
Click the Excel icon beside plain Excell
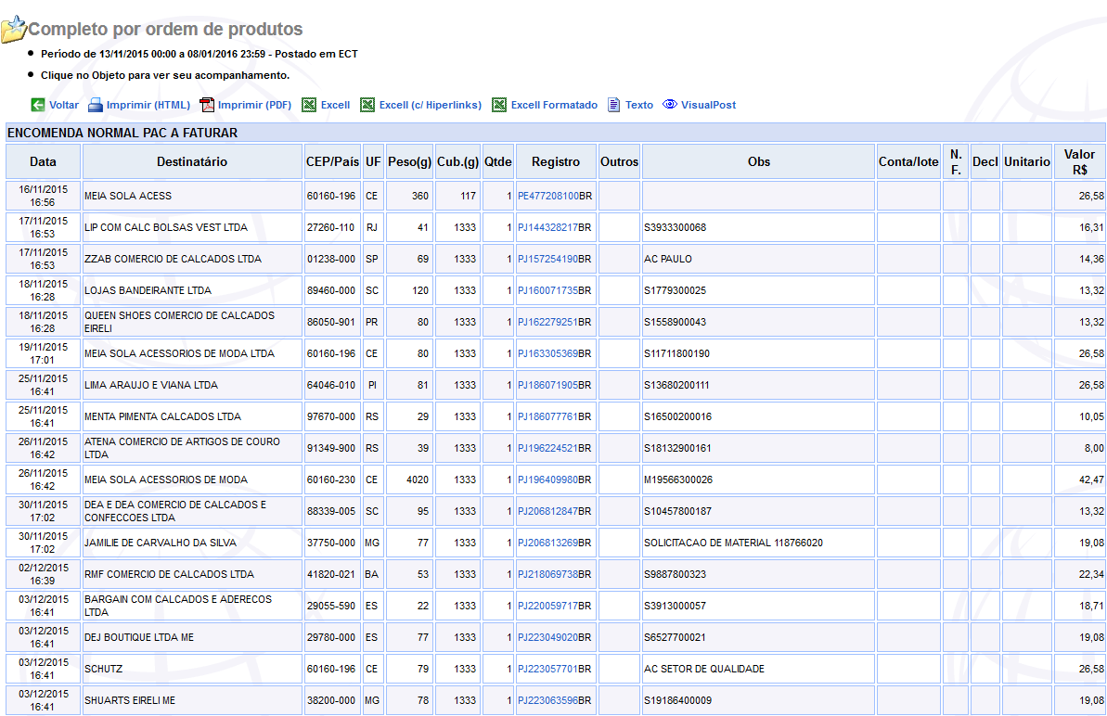(310, 105)
